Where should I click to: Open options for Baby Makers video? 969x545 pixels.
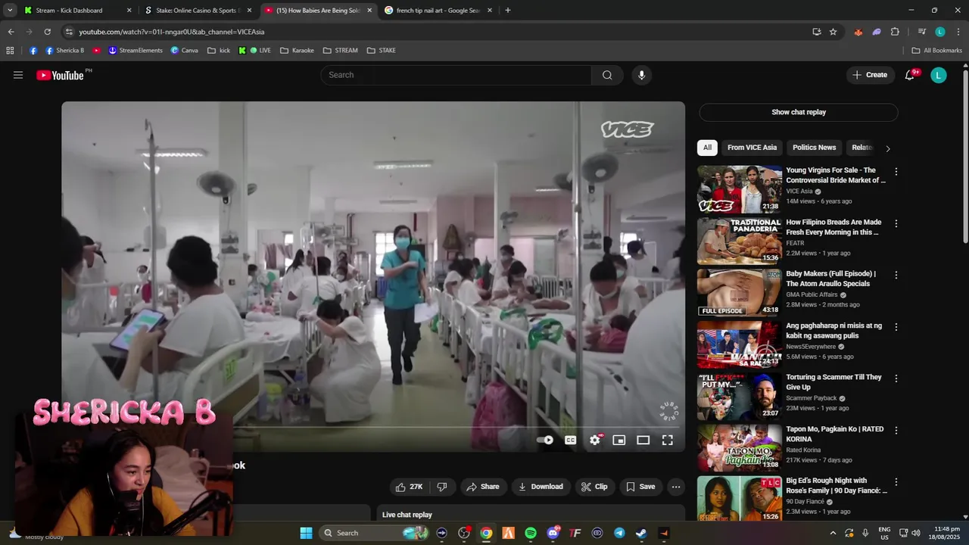click(896, 276)
